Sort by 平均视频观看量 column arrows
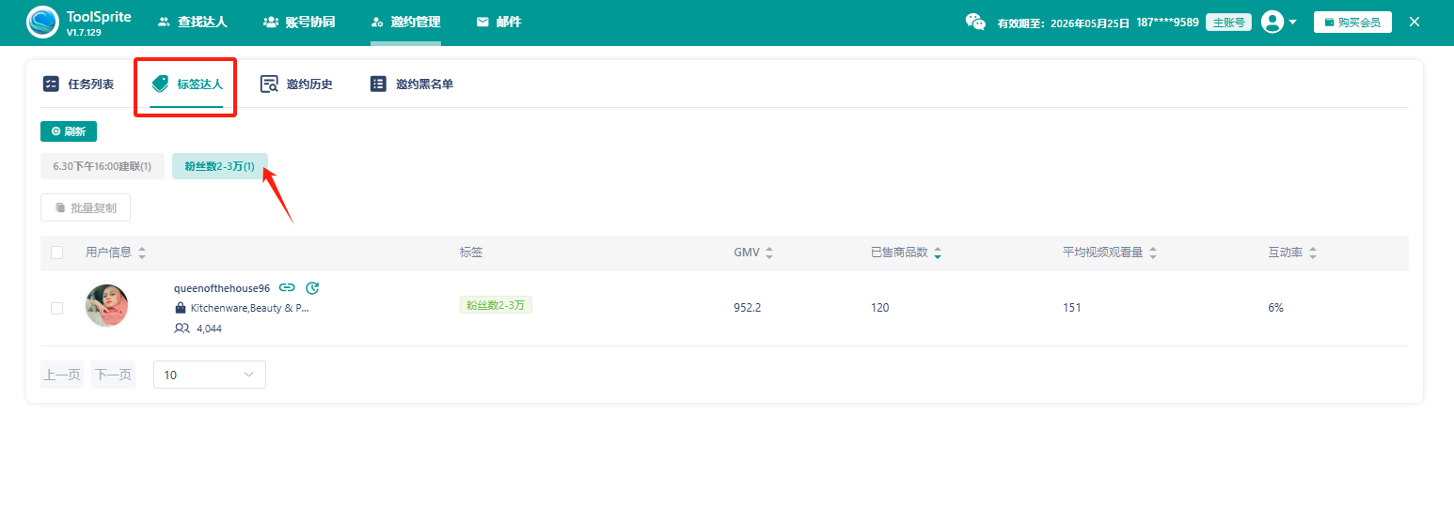 (1153, 253)
